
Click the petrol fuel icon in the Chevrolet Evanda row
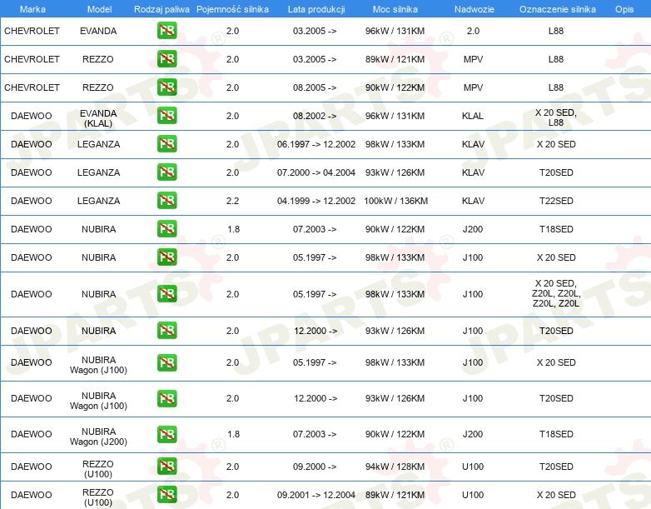[x=166, y=31]
